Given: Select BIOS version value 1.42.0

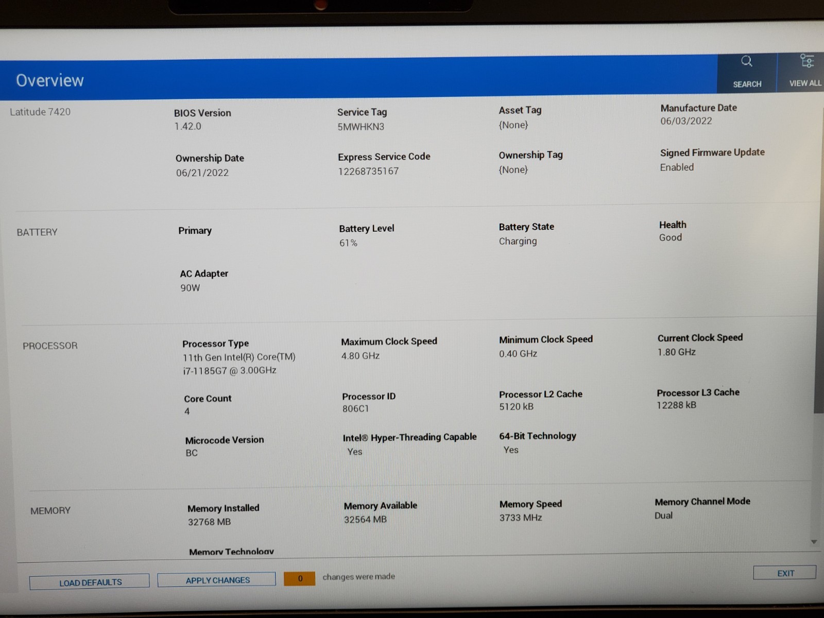Looking at the screenshot, I should click(x=188, y=126).
